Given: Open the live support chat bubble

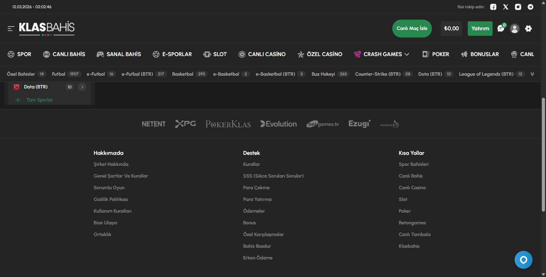Looking at the screenshot, I should coord(524,260).
